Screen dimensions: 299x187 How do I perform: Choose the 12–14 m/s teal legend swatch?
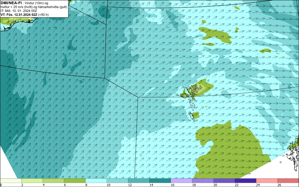click(139, 181)
